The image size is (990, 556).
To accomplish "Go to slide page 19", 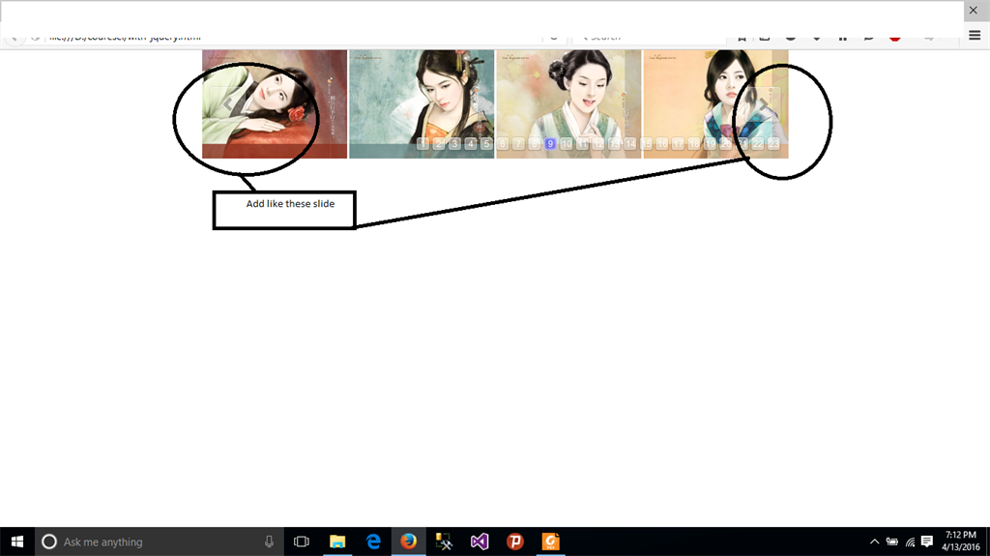I will (710, 144).
